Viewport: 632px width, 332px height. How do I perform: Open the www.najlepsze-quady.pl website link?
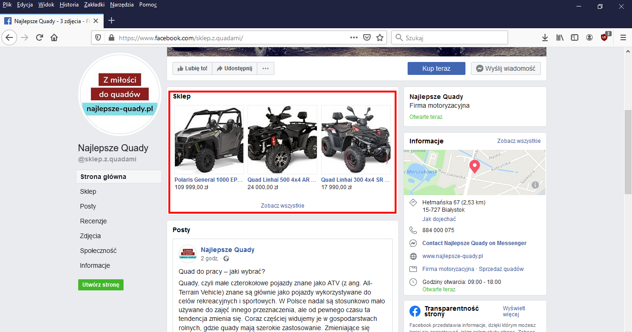tap(452, 256)
